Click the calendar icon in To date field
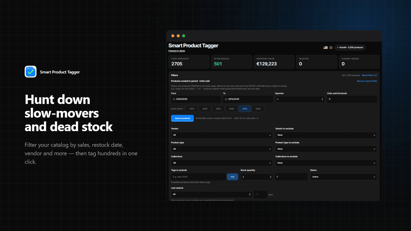 [x=226, y=99]
